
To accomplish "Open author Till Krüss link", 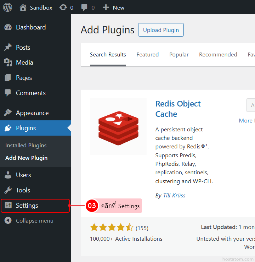I will click(x=174, y=196).
